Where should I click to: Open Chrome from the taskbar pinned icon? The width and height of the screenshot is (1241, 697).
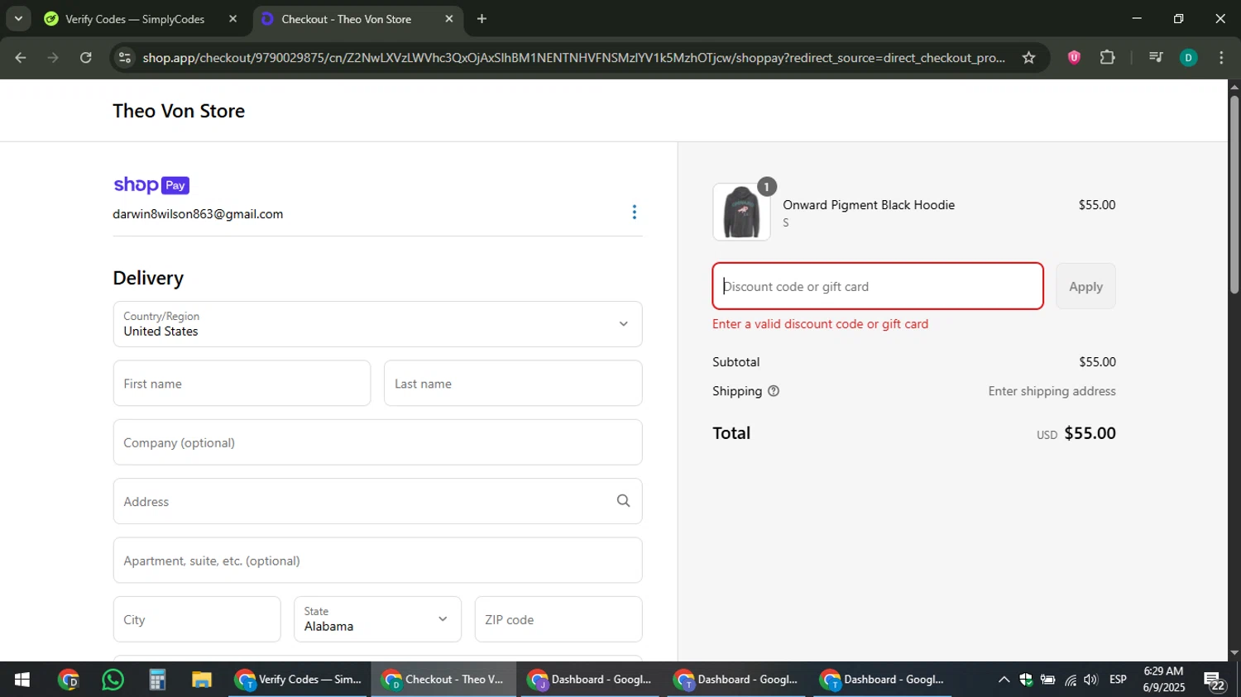point(69,680)
